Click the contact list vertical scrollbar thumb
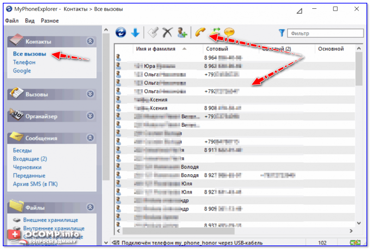Viewport: 370px width, 249px height. [359, 69]
